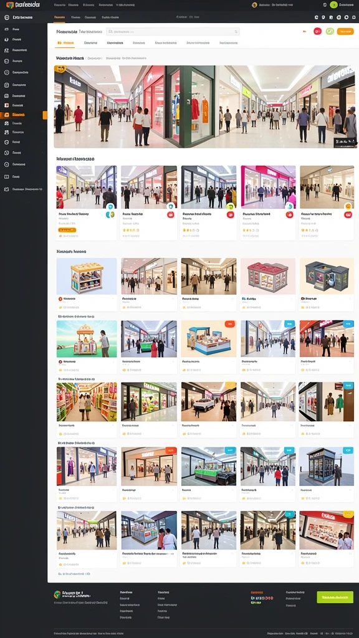Click the colorful logo in the footer
The height and width of the screenshot is (638, 359).
pos(57,594)
